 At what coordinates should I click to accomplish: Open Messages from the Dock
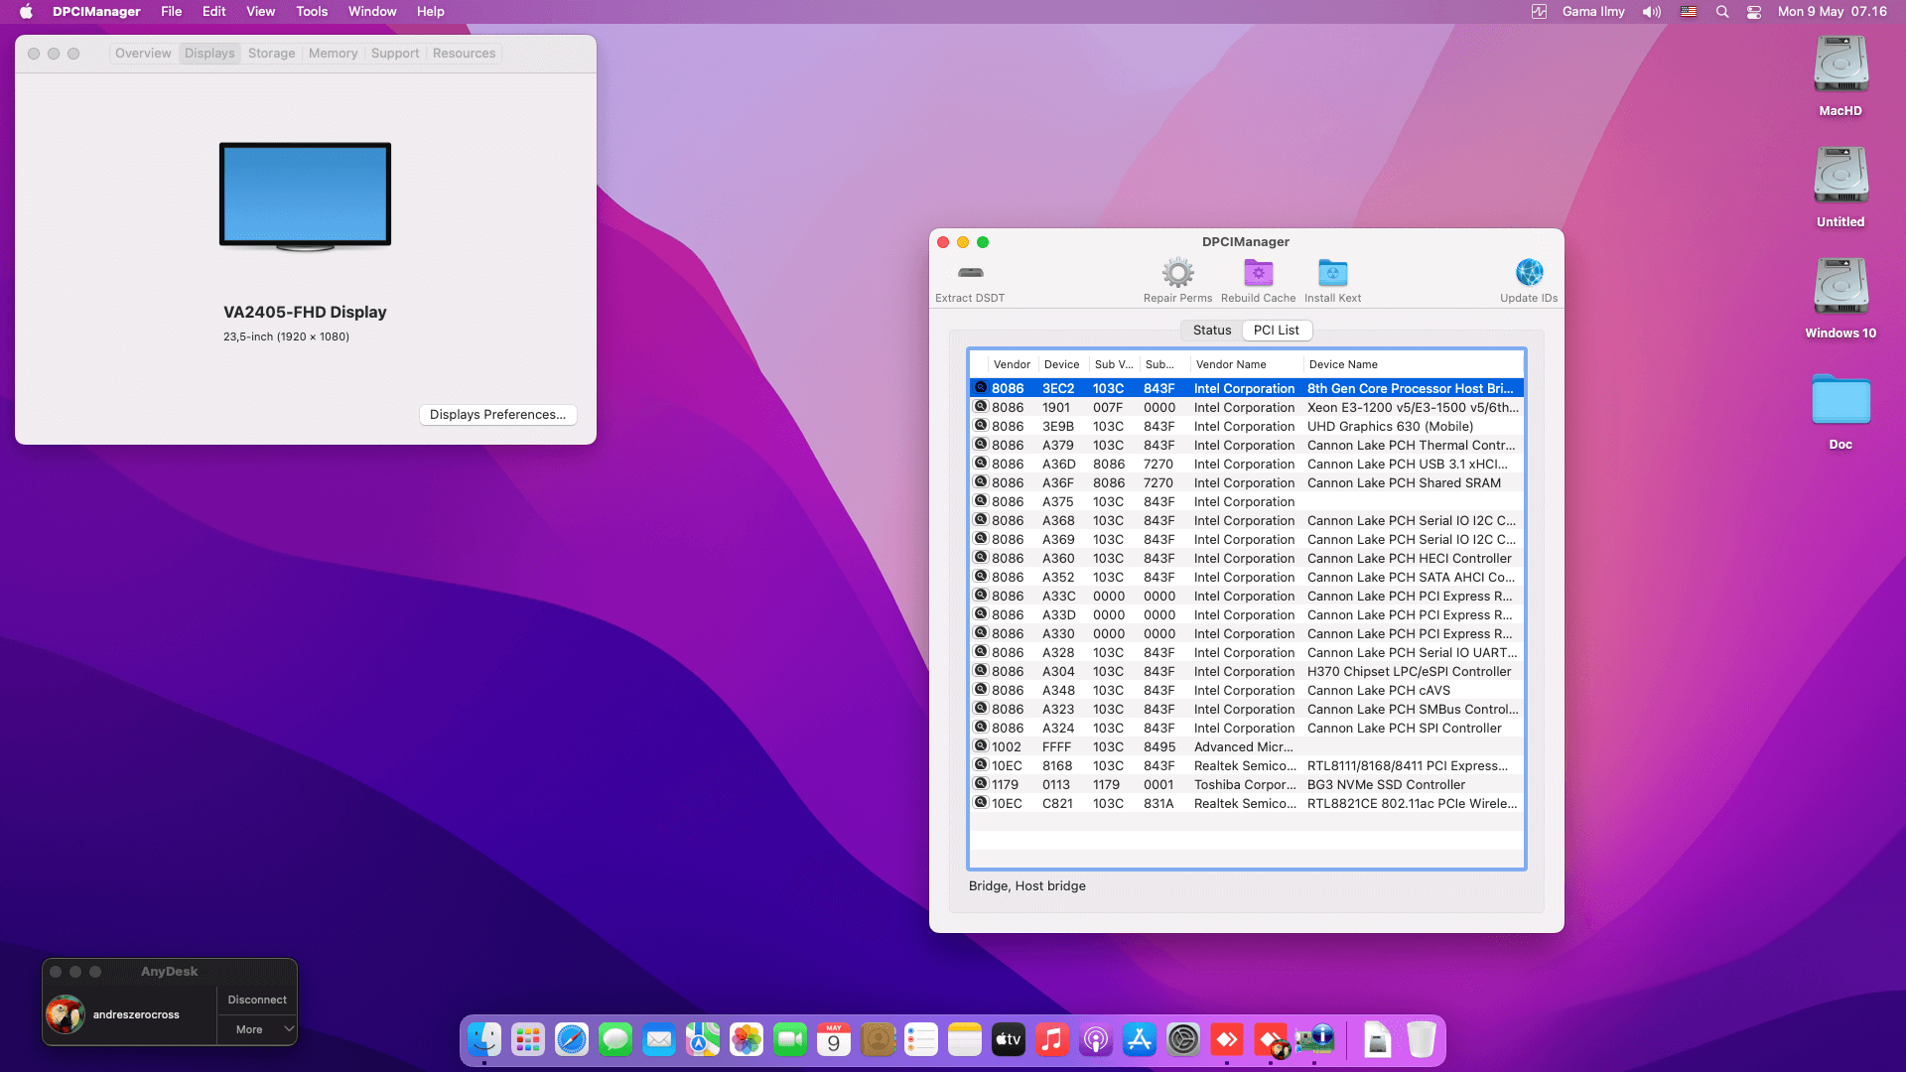615,1039
